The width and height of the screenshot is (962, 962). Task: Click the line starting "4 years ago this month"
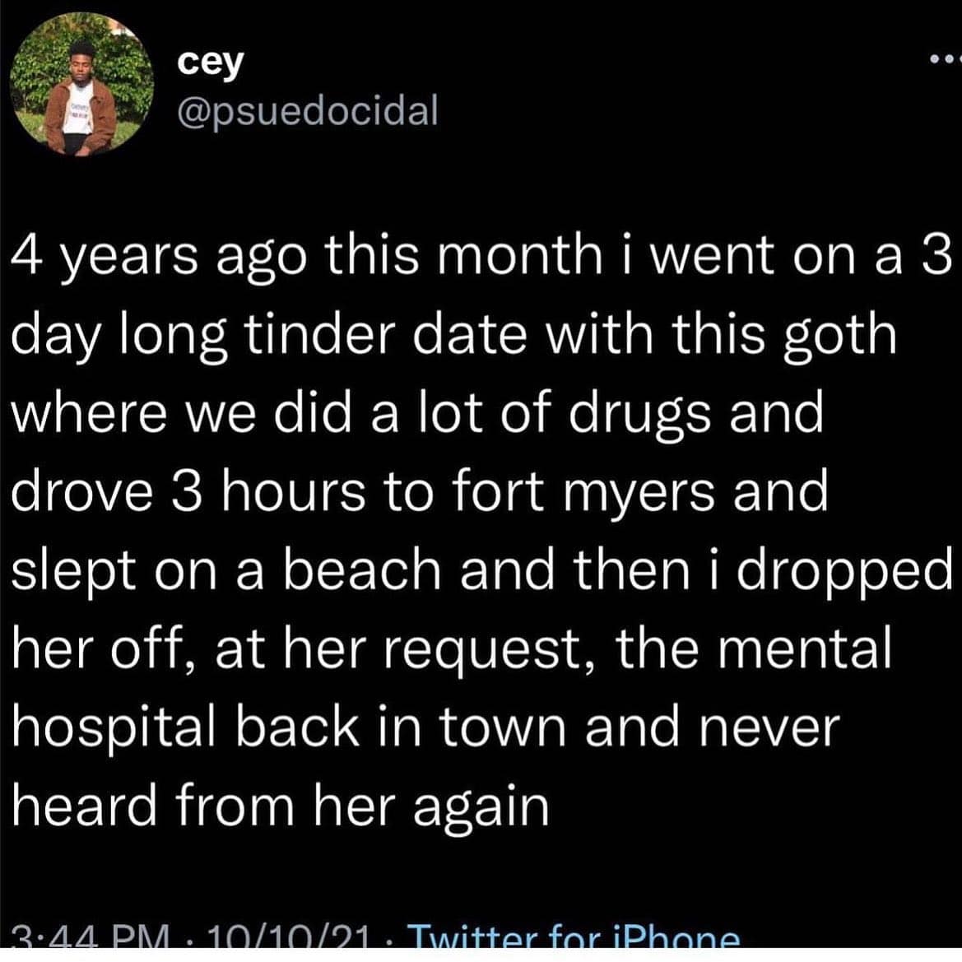(481, 257)
